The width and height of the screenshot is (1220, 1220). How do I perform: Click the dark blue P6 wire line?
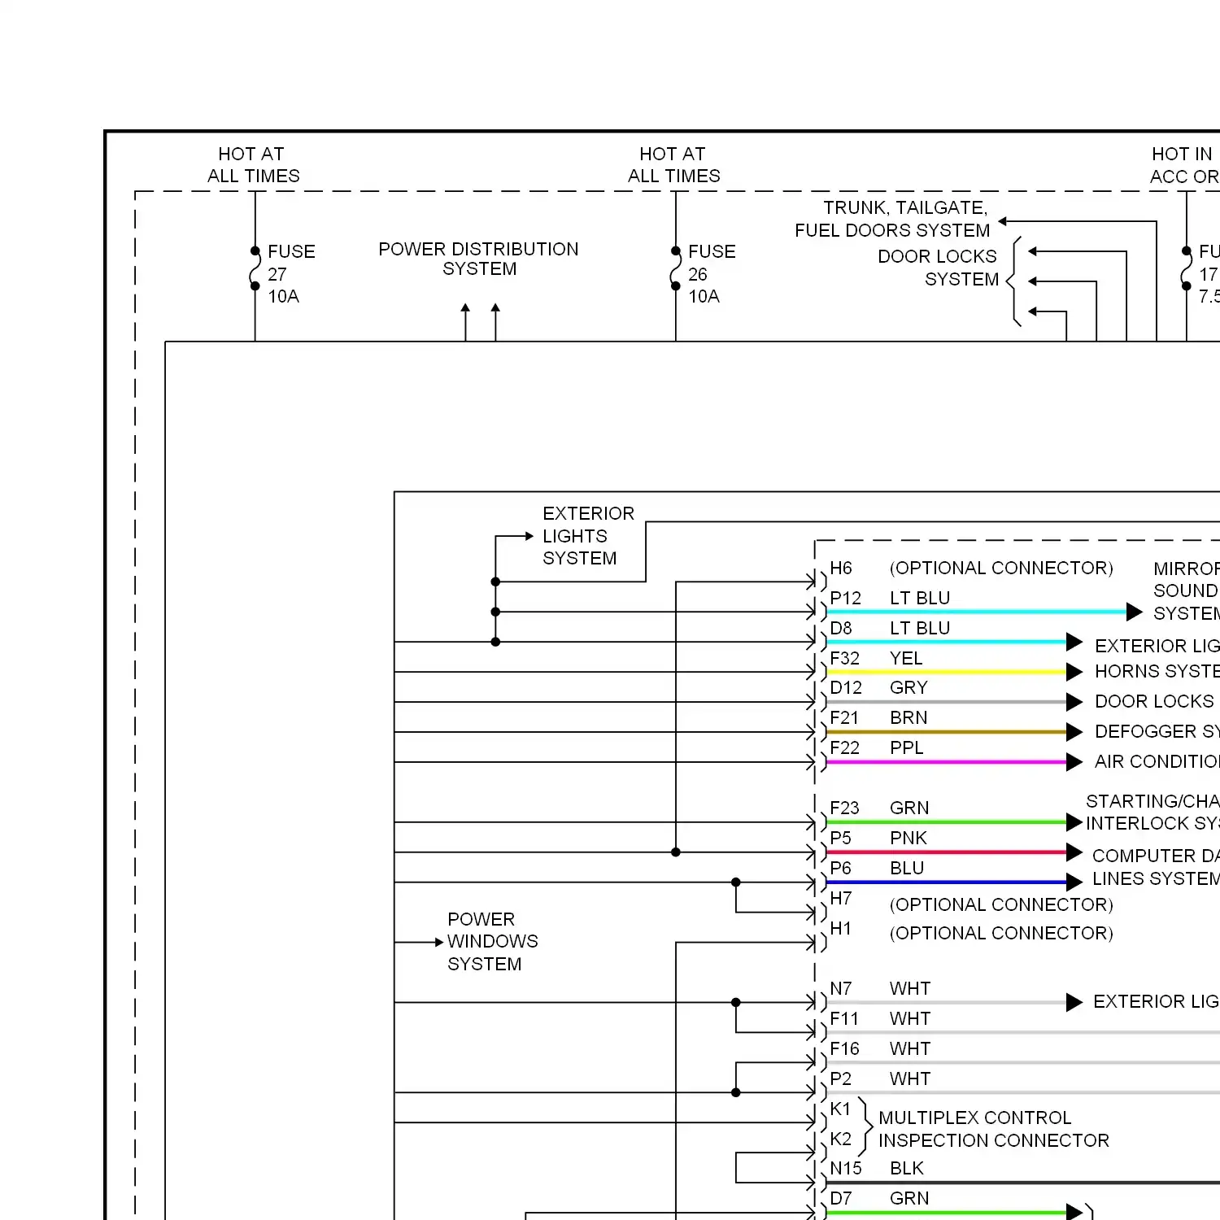(x=946, y=882)
